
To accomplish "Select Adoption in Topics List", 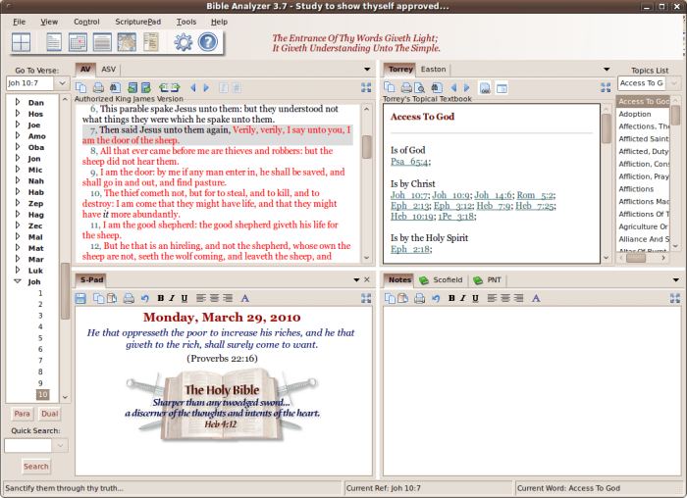I will click(x=635, y=114).
